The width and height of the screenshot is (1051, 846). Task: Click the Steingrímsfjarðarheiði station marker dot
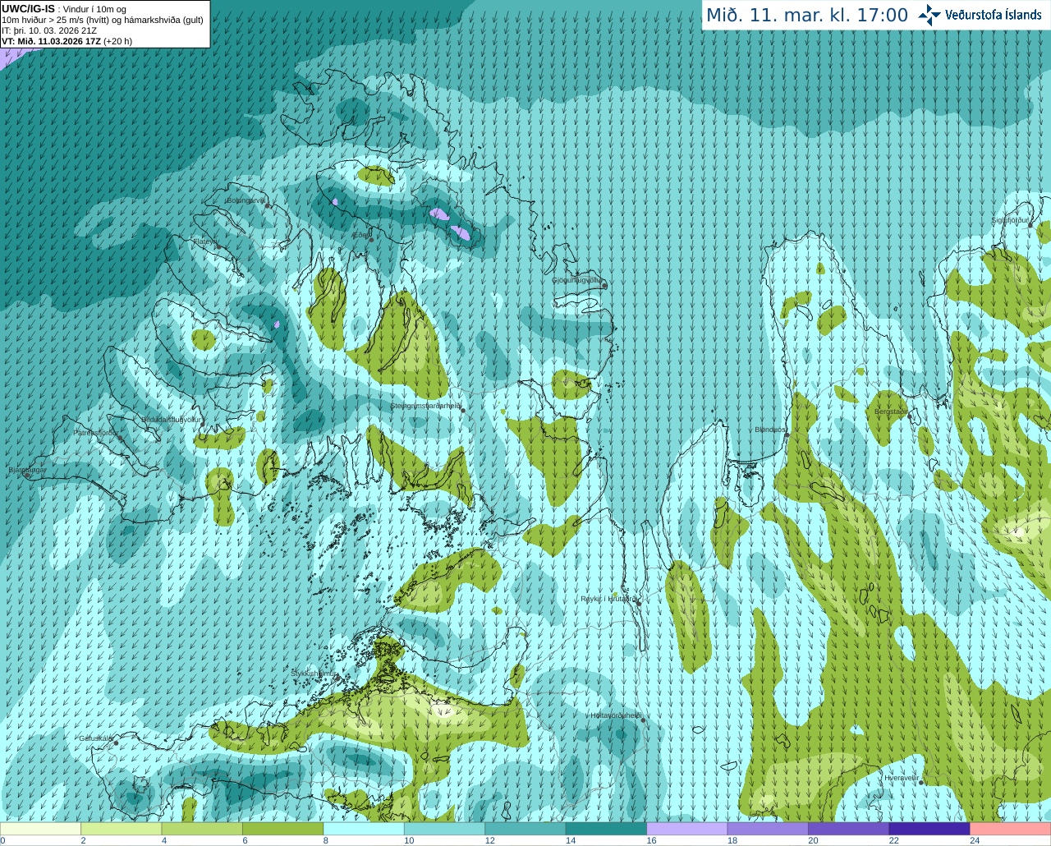(463, 410)
